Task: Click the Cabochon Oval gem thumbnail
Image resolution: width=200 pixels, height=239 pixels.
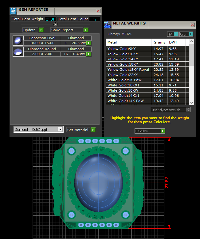Action: 18,40
